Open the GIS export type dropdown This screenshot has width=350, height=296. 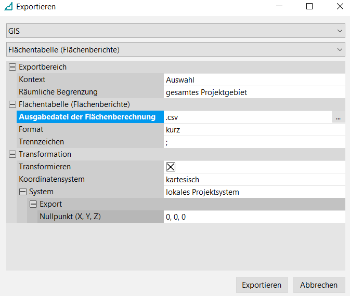pyautogui.click(x=175, y=31)
